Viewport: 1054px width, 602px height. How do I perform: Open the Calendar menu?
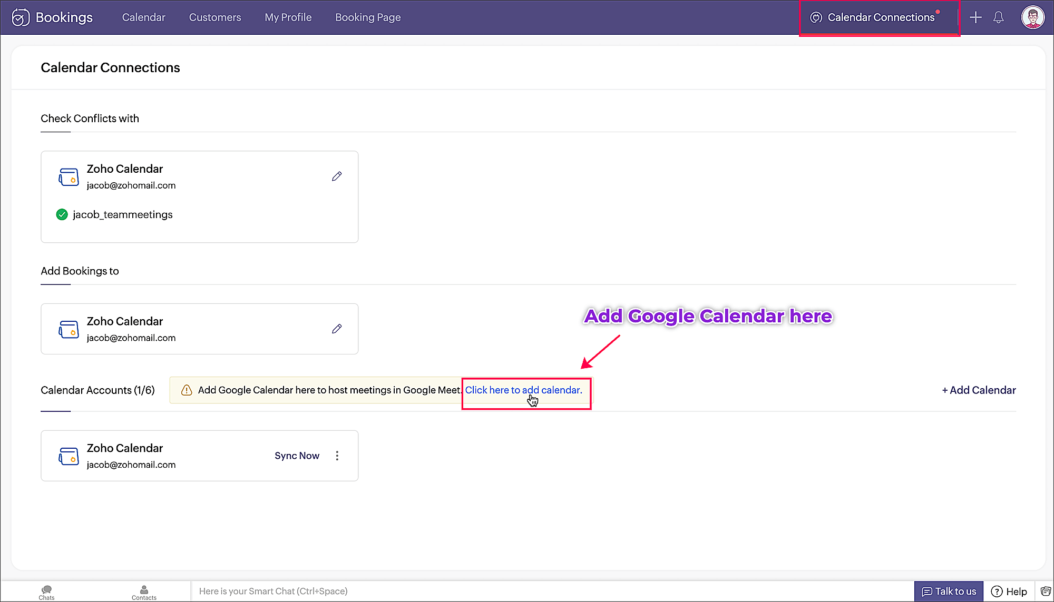click(x=143, y=17)
